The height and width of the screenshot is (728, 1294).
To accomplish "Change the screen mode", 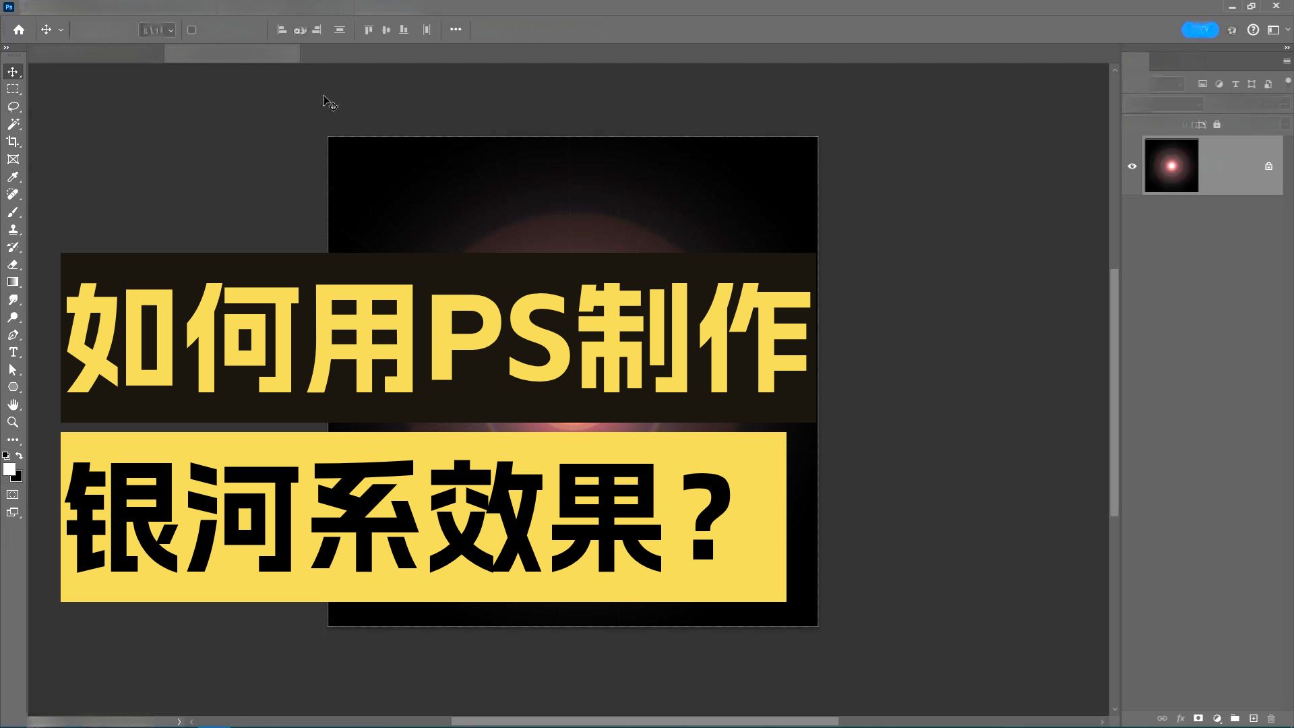I will [13, 512].
